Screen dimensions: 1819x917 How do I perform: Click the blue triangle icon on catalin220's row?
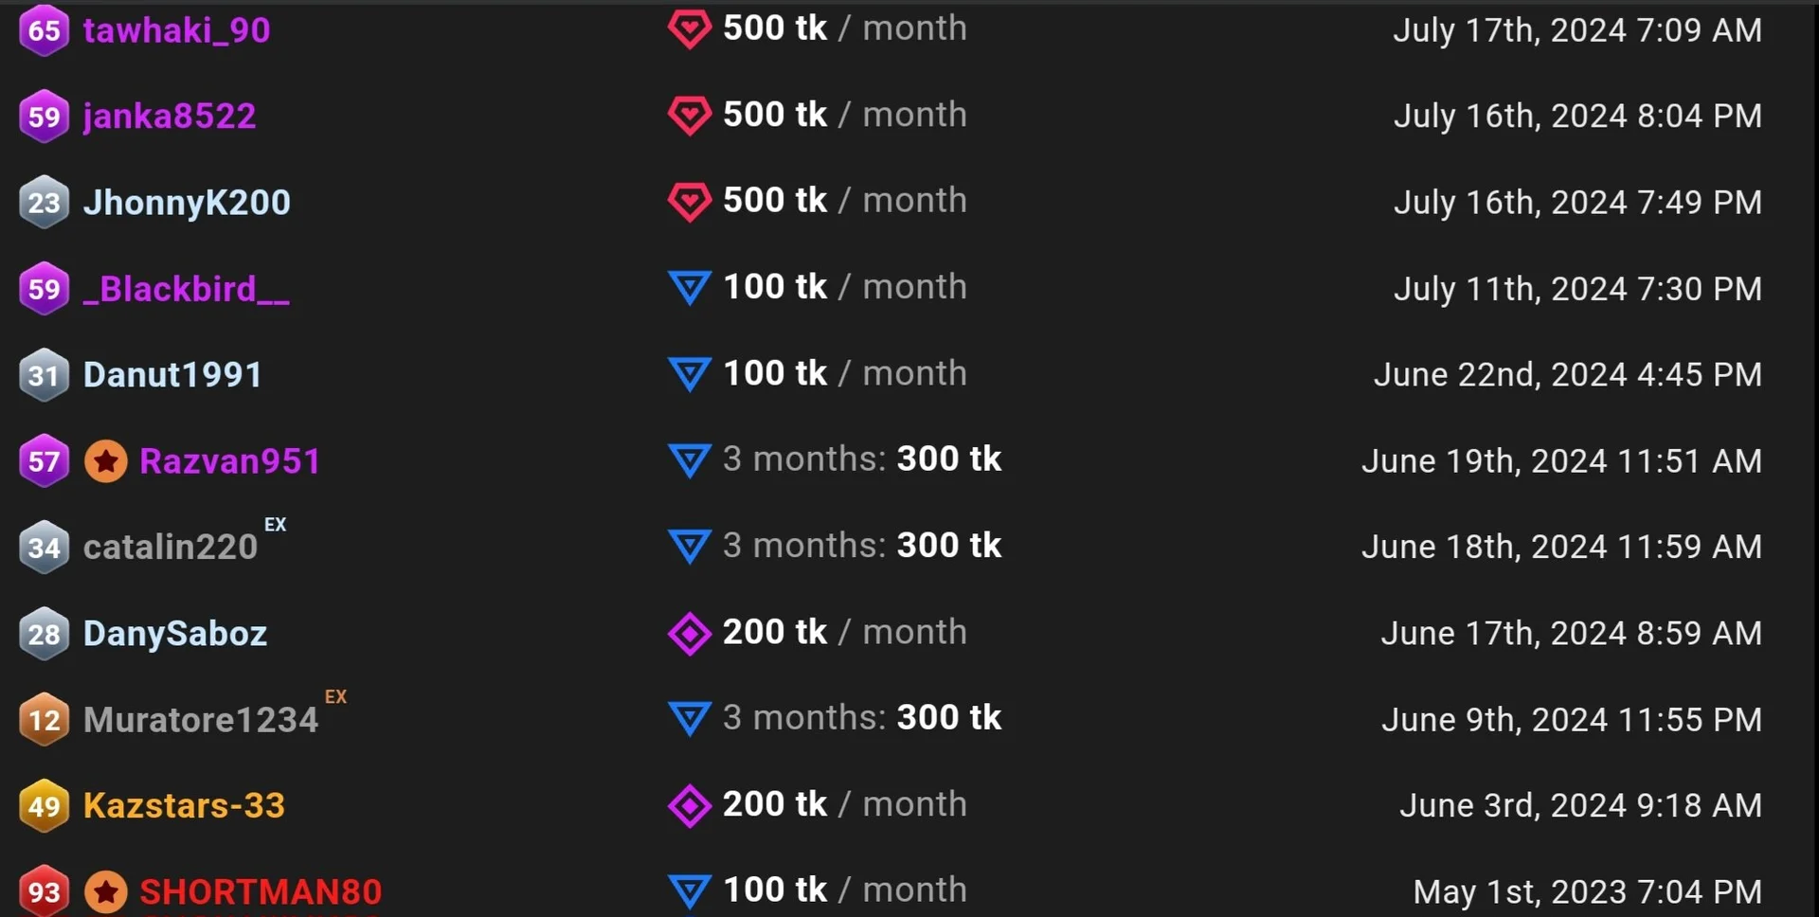point(689,547)
